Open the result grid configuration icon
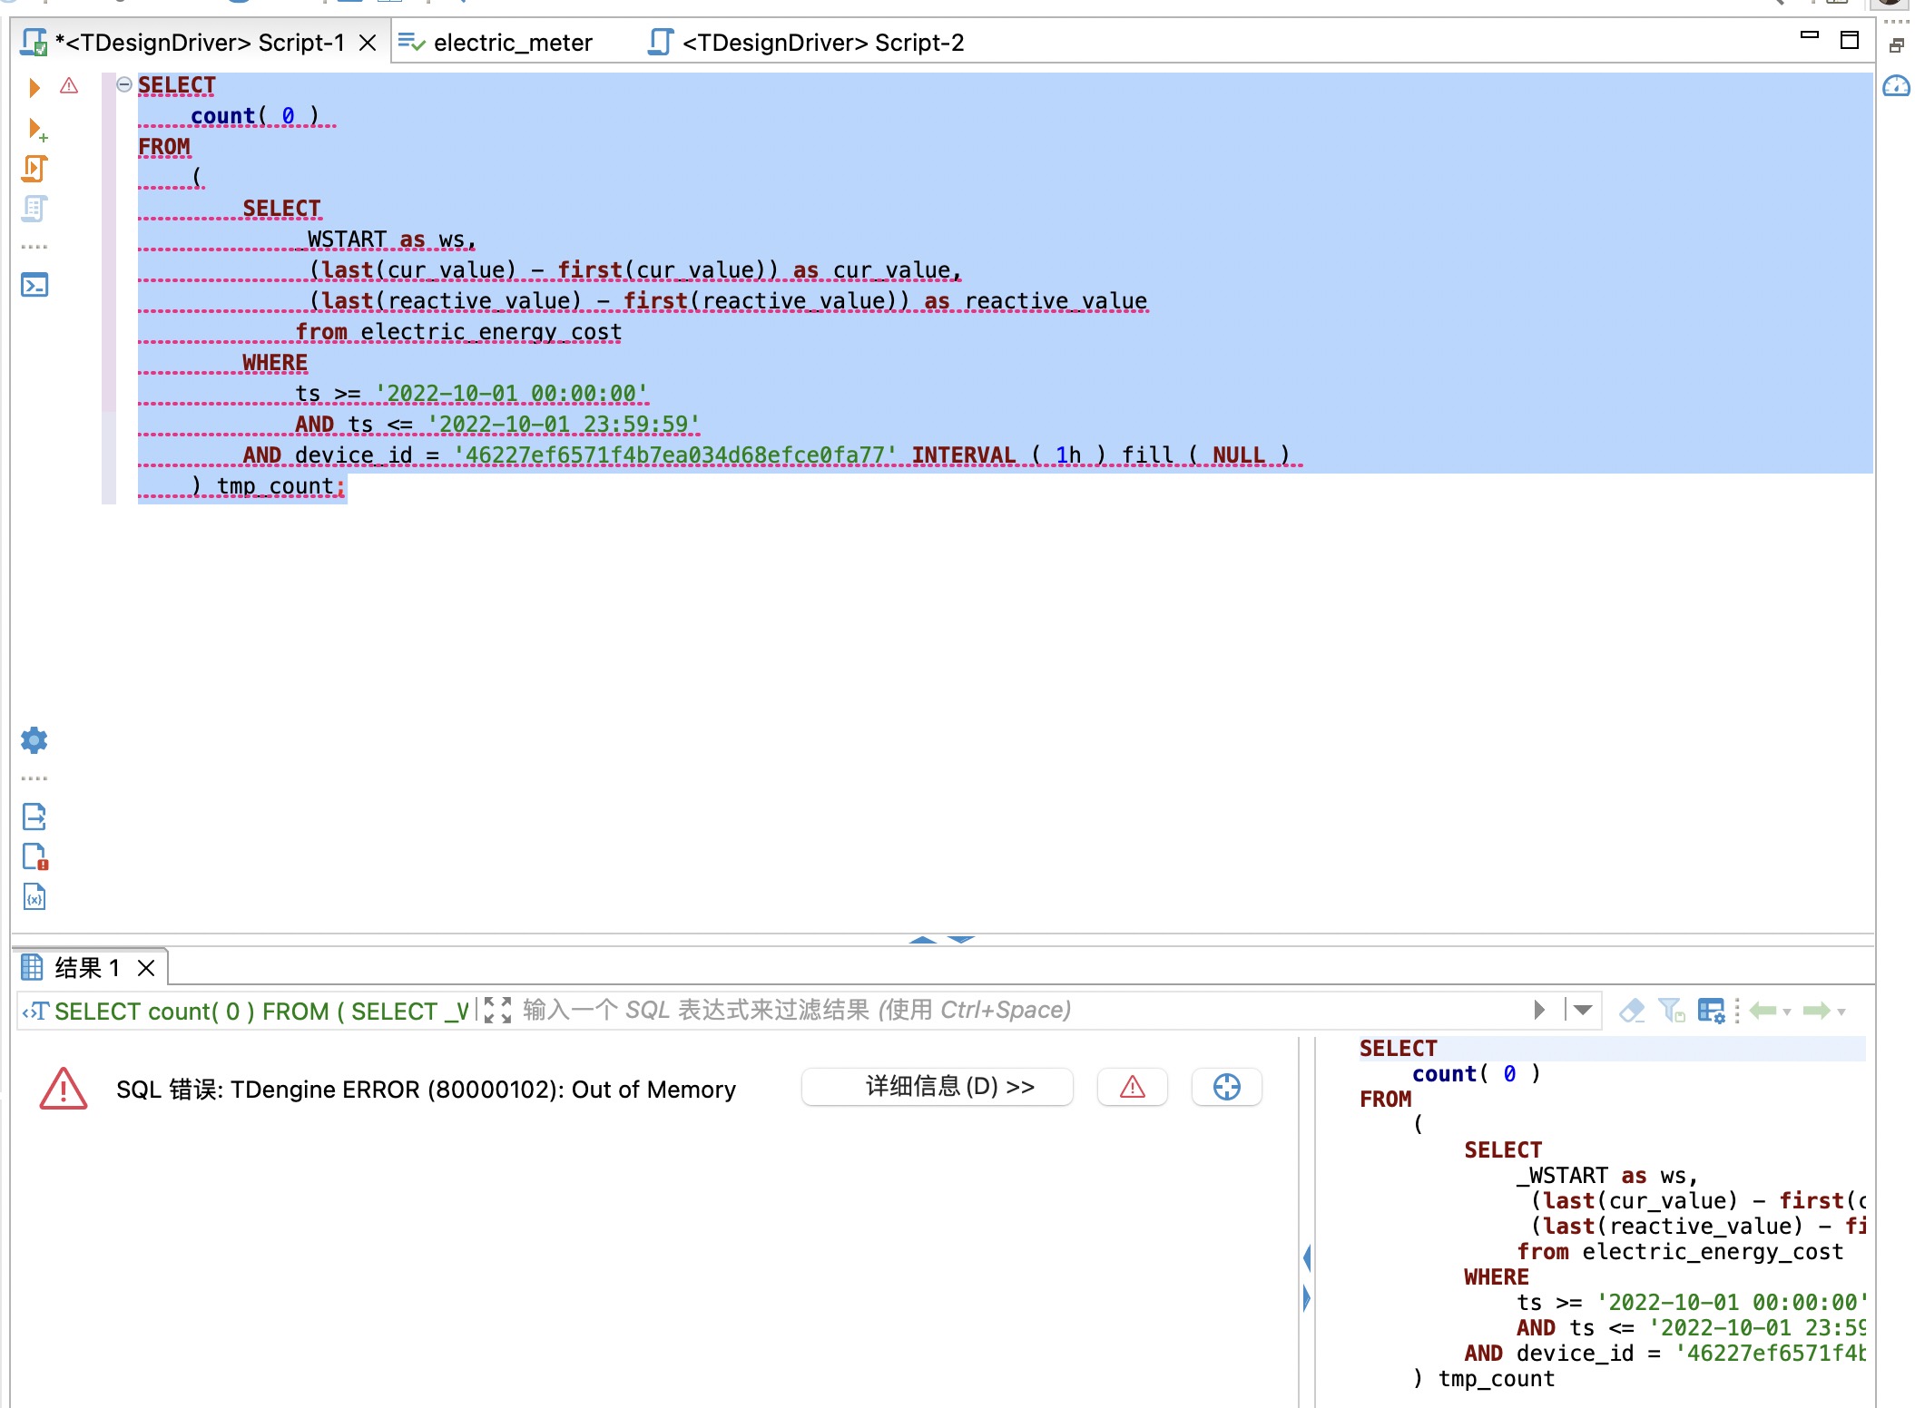1915x1408 pixels. pyautogui.click(x=1712, y=1010)
